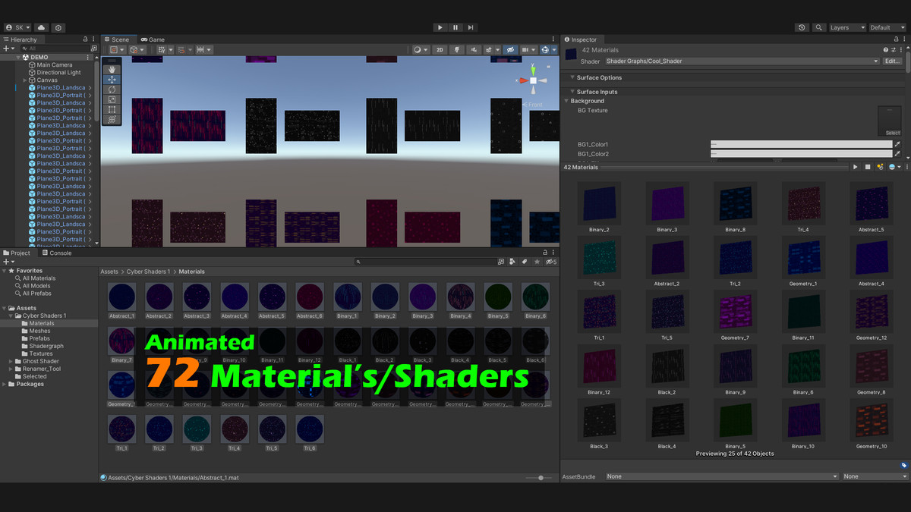Select the Rotate tool in Scene overlay
This screenshot has width=911, height=512.
click(112, 90)
